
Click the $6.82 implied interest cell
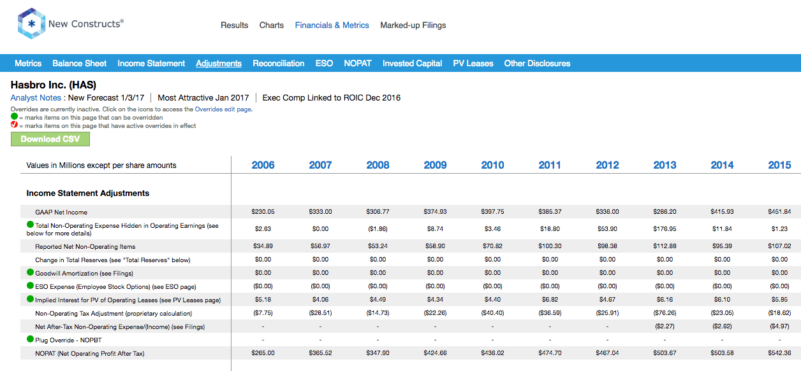click(550, 300)
